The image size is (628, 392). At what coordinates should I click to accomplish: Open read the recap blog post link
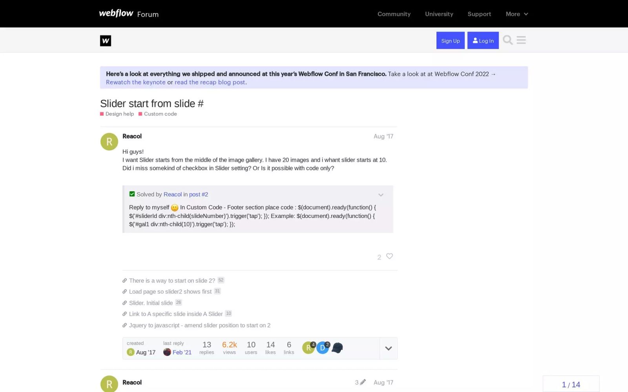point(210,82)
